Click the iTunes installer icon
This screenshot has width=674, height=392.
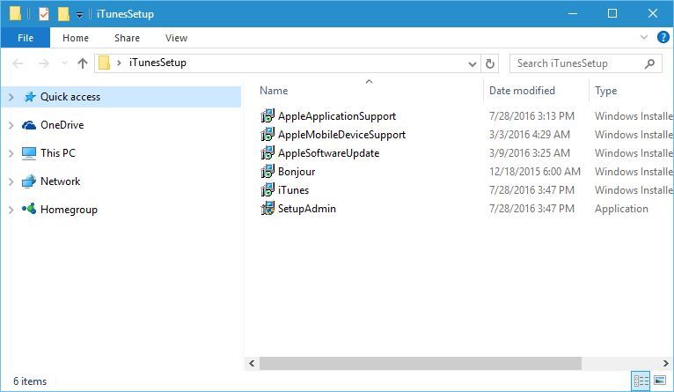267,189
